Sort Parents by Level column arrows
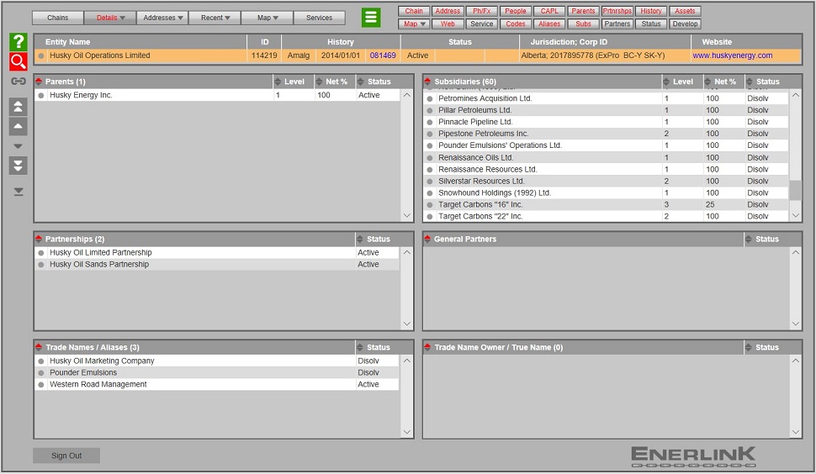 [x=278, y=82]
